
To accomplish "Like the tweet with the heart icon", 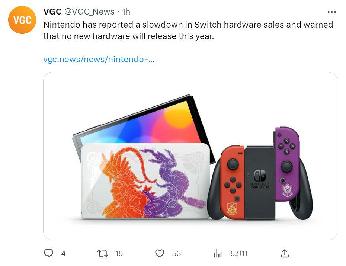I will [160, 253].
